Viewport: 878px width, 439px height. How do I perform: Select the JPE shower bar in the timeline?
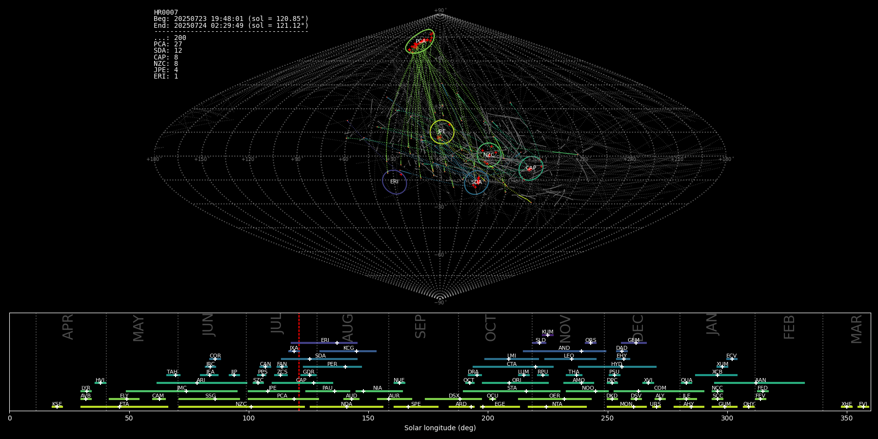pos(274,391)
